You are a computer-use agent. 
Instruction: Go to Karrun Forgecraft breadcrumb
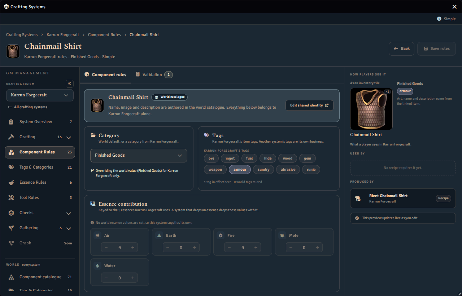point(63,35)
